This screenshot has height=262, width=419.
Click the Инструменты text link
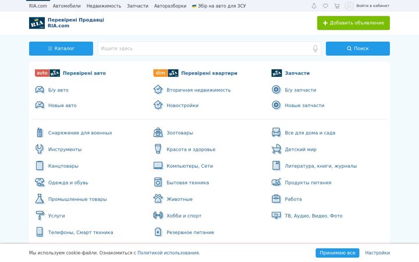pos(65,150)
